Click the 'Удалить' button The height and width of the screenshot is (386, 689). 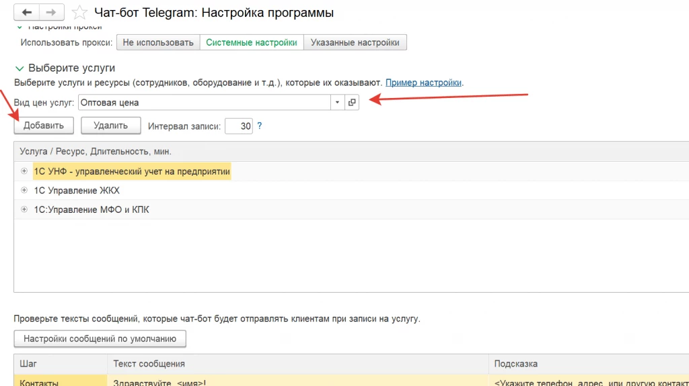[x=111, y=126]
